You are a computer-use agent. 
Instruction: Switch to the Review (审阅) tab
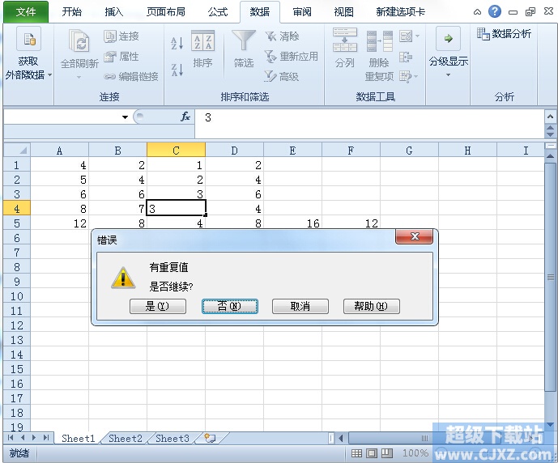coord(302,11)
